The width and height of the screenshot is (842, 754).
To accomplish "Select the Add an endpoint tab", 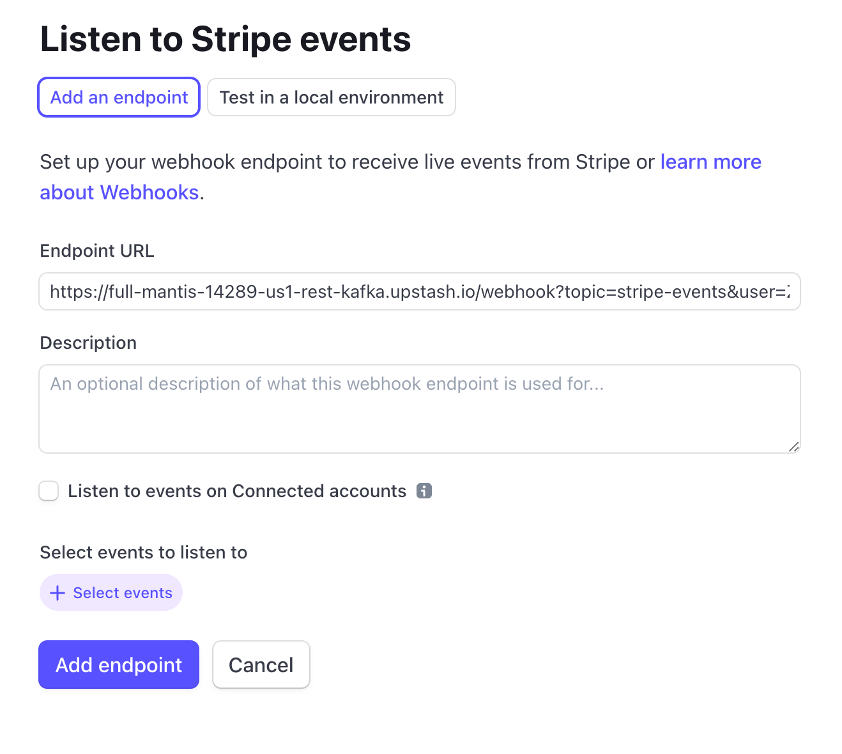I will [x=118, y=97].
